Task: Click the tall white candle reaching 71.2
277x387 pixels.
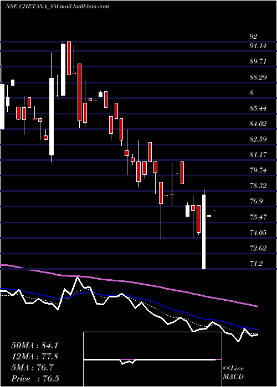Action: tap(204, 232)
